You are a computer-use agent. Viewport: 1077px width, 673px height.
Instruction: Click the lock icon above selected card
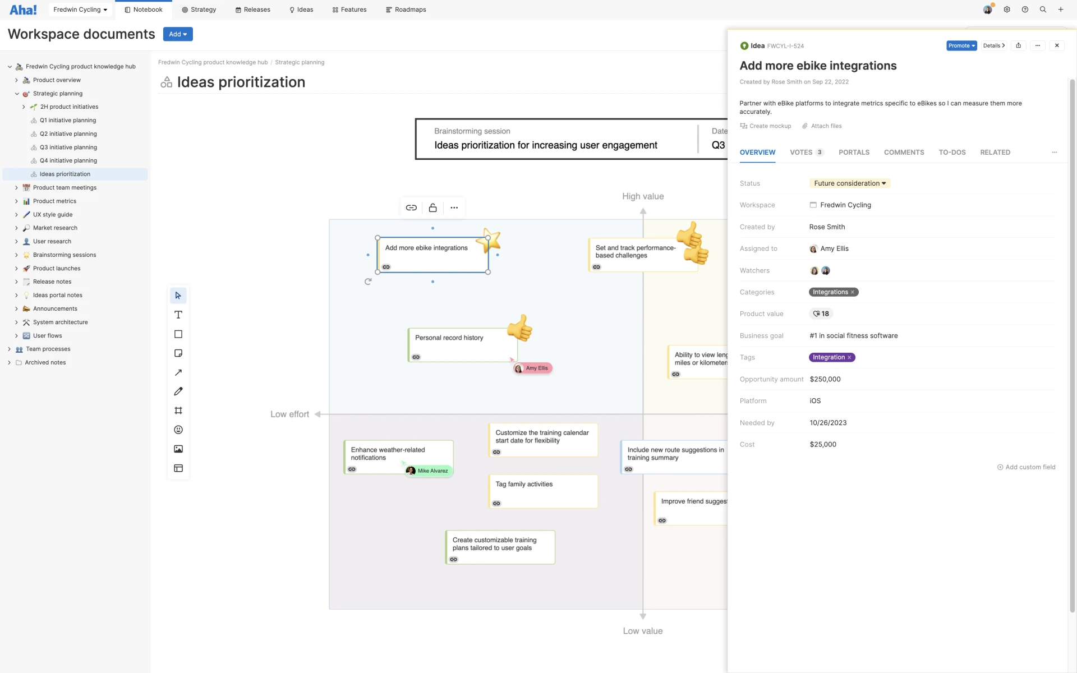432,208
